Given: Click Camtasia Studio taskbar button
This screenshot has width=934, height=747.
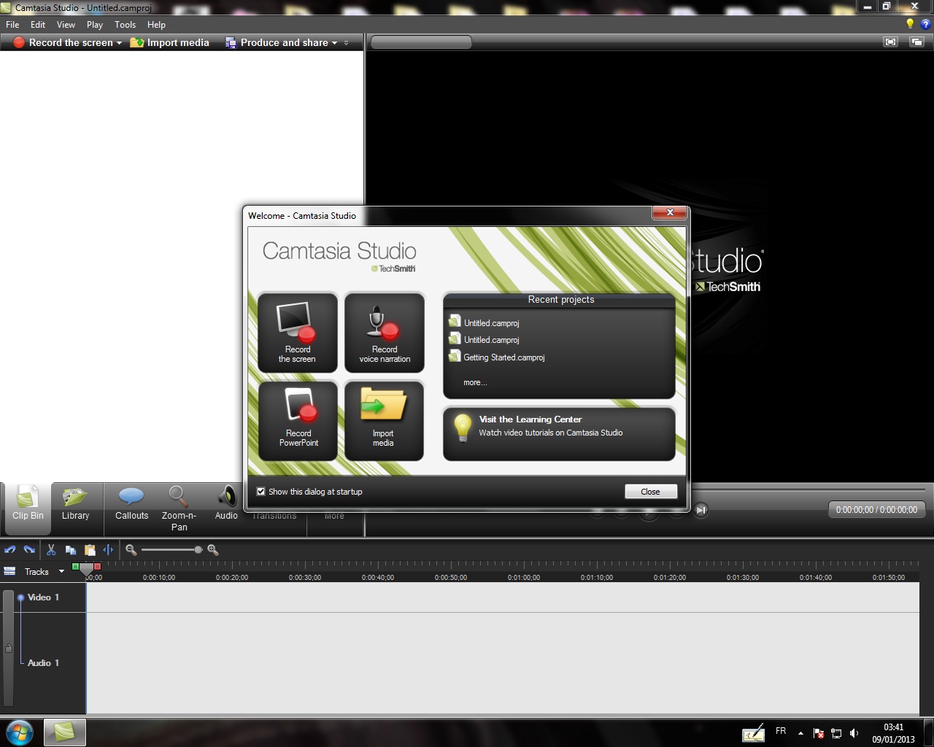Looking at the screenshot, I should [64, 732].
